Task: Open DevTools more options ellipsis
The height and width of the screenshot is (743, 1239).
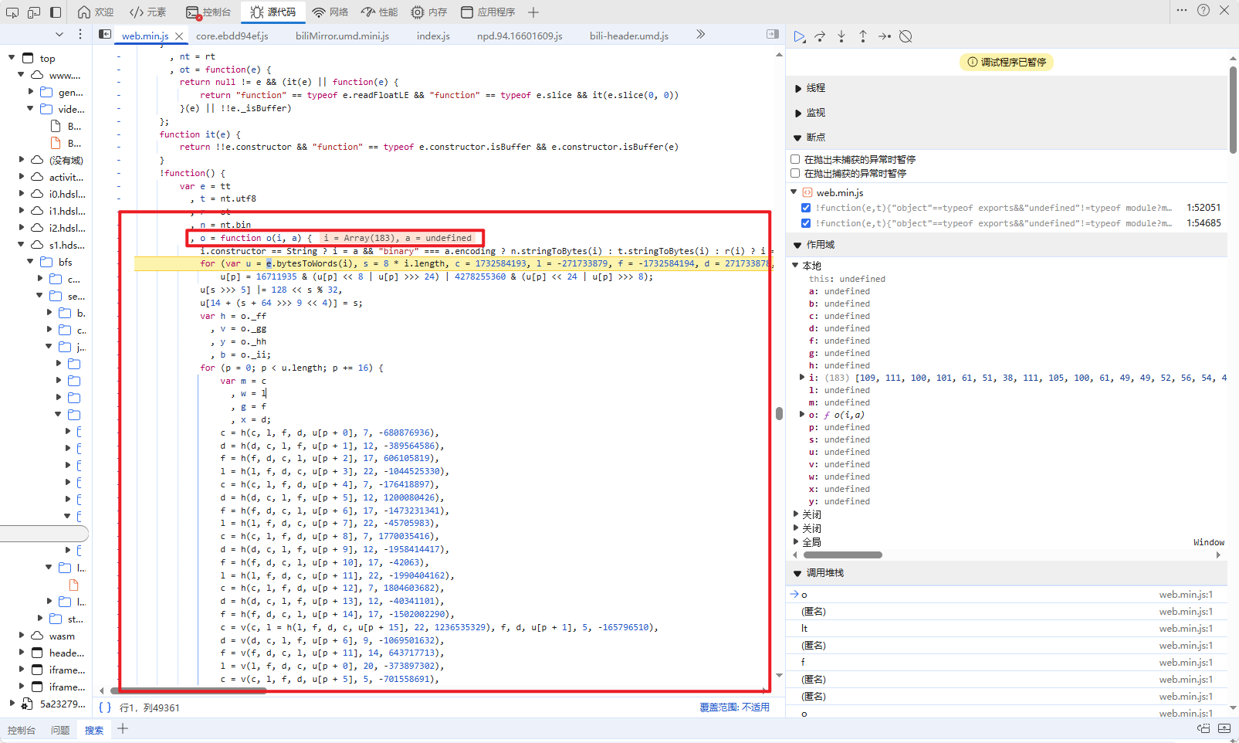Action: [1182, 10]
